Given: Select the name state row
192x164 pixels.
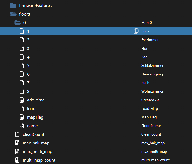Looking at the screenshot, I should (32, 126).
